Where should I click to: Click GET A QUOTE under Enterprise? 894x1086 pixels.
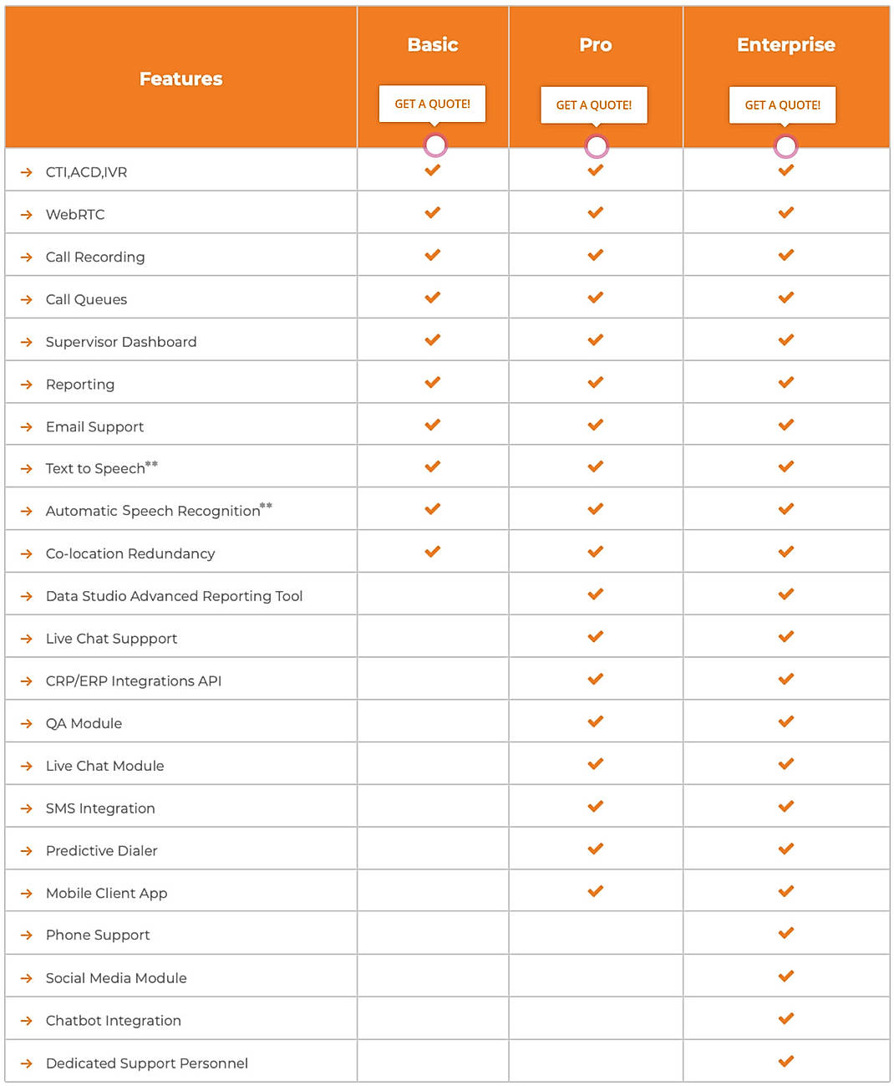pos(783,105)
